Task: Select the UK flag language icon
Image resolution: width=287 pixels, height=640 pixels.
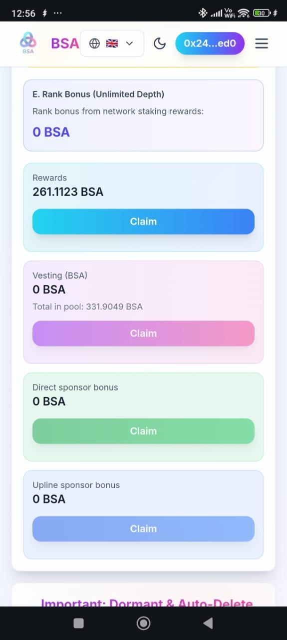Action: [112, 43]
